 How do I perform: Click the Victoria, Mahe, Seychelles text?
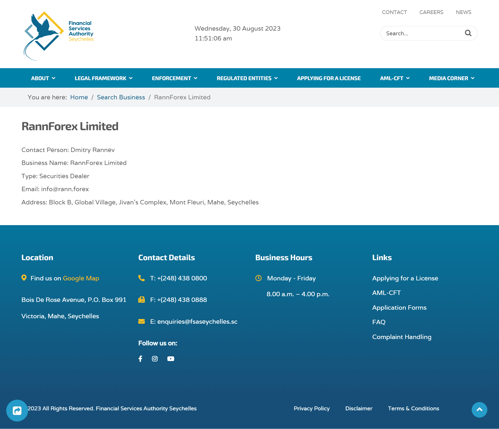click(x=60, y=316)
